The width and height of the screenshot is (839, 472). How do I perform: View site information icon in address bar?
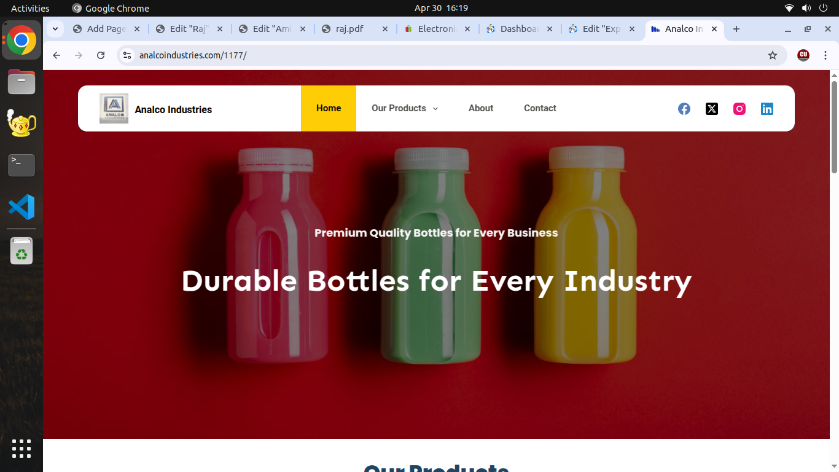coord(127,55)
